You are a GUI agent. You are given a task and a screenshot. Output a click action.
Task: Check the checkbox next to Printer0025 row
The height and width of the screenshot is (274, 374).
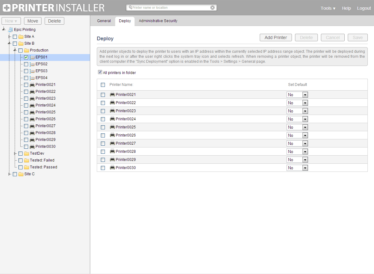pos(103,127)
